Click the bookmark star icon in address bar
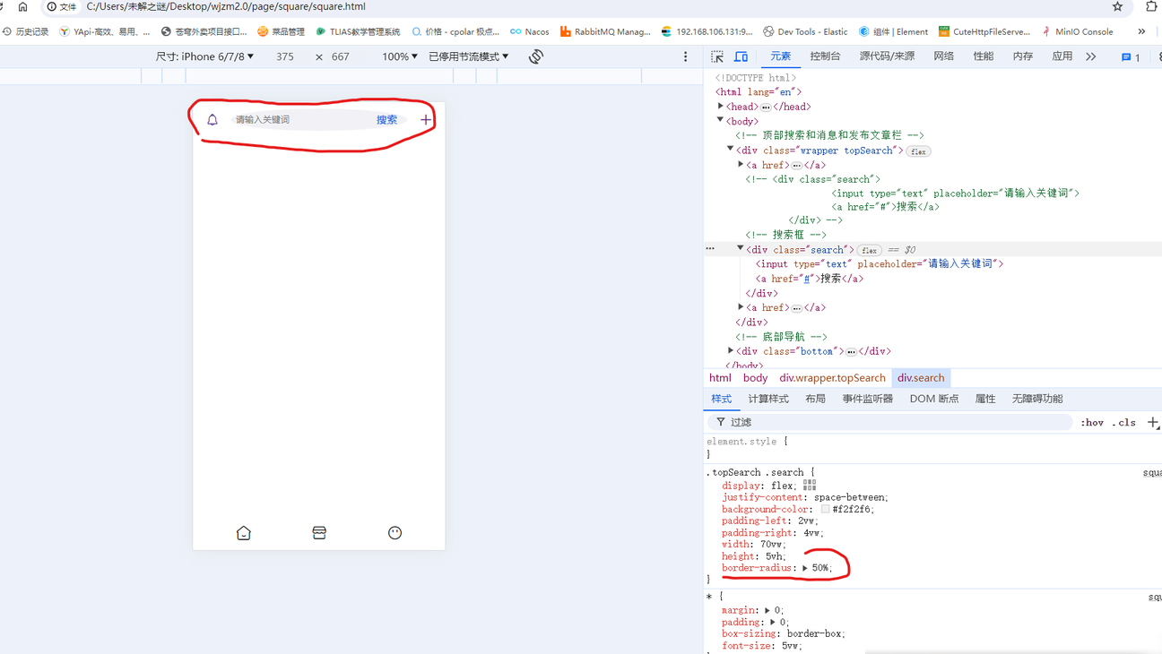 (1117, 6)
